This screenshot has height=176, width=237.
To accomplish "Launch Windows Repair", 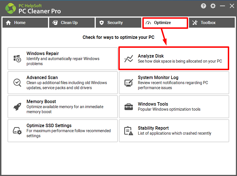I will pyautogui.click(x=63, y=59).
